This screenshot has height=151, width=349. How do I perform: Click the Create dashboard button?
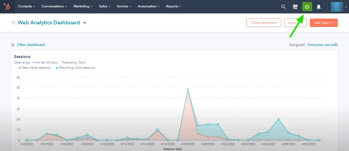[x=264, y=23]
